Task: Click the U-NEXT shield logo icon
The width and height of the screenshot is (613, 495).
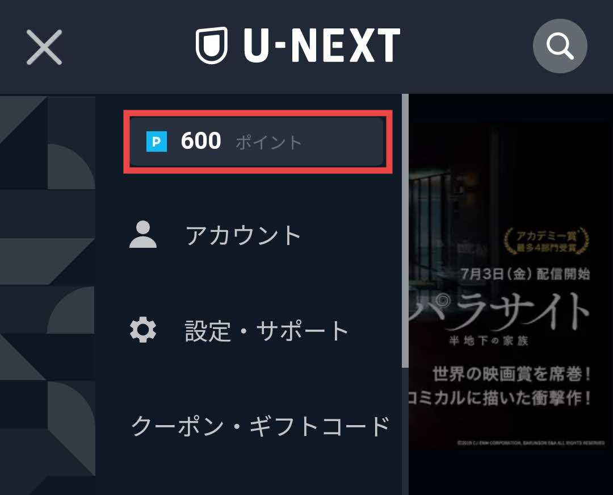Action: coord(212,45)
